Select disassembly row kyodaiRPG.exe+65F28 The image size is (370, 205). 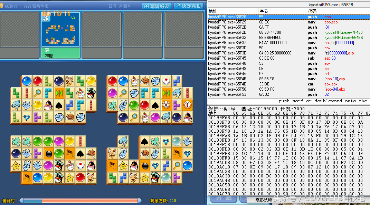pos(289,17)
